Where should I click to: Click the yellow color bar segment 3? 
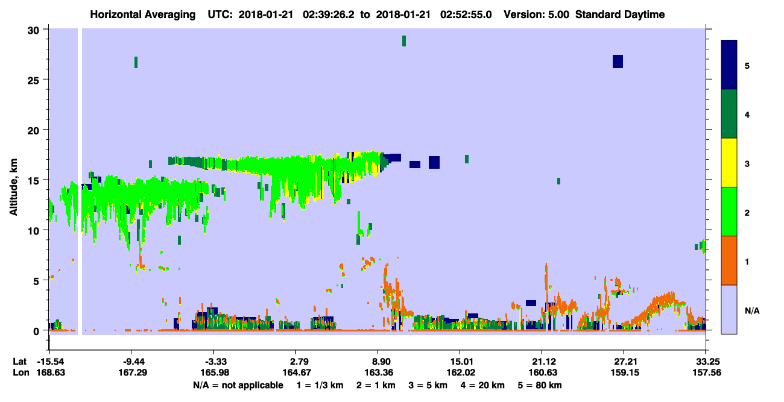click(x=729, y=163)
